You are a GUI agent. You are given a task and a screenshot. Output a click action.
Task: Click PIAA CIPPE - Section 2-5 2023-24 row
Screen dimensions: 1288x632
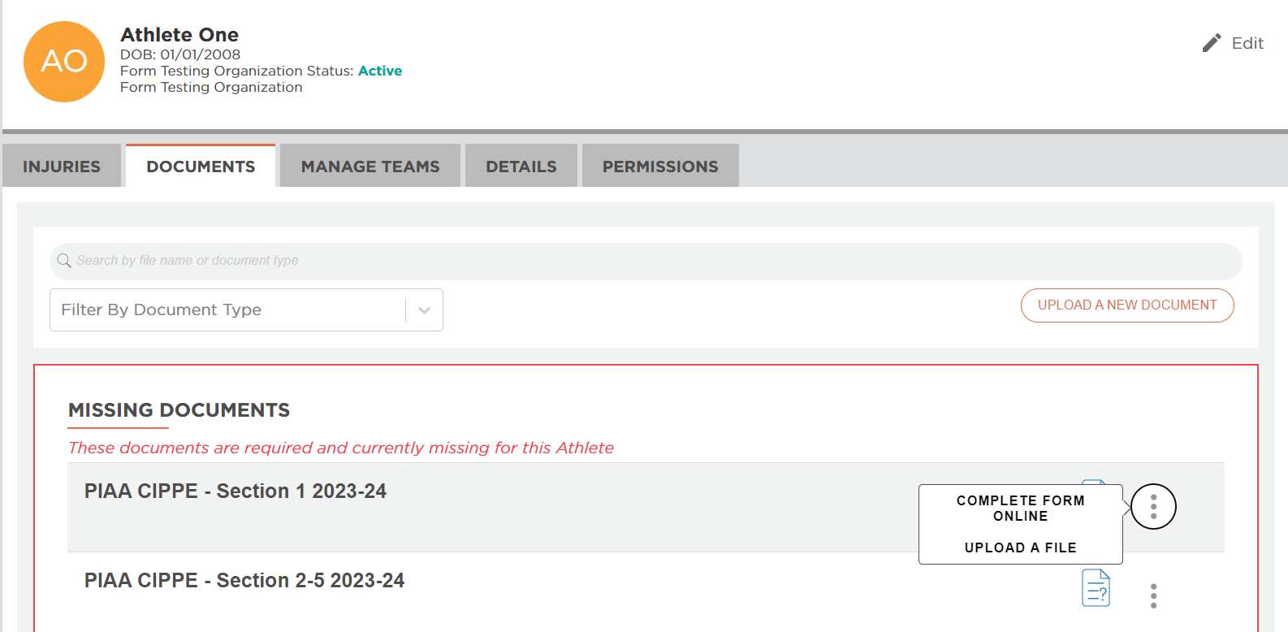[x=646, y=592]
